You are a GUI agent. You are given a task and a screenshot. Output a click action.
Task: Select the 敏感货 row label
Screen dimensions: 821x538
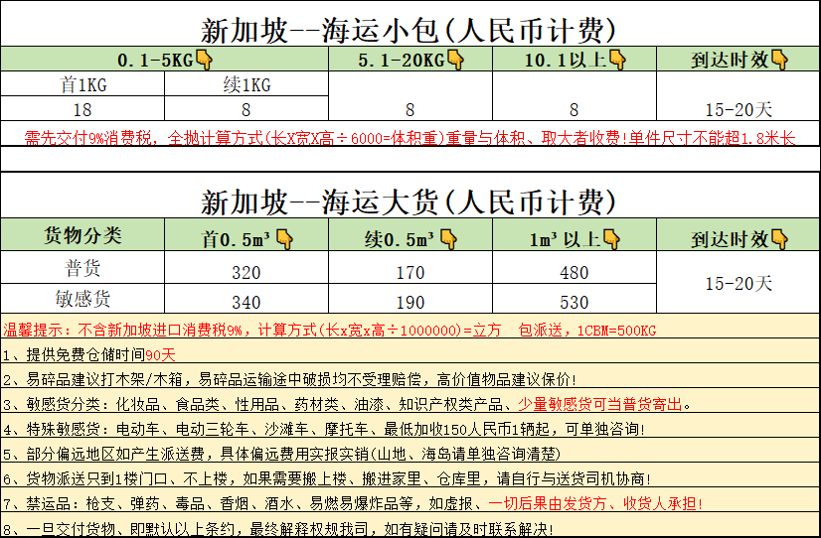pyautogui.click(x=82, y=299)
